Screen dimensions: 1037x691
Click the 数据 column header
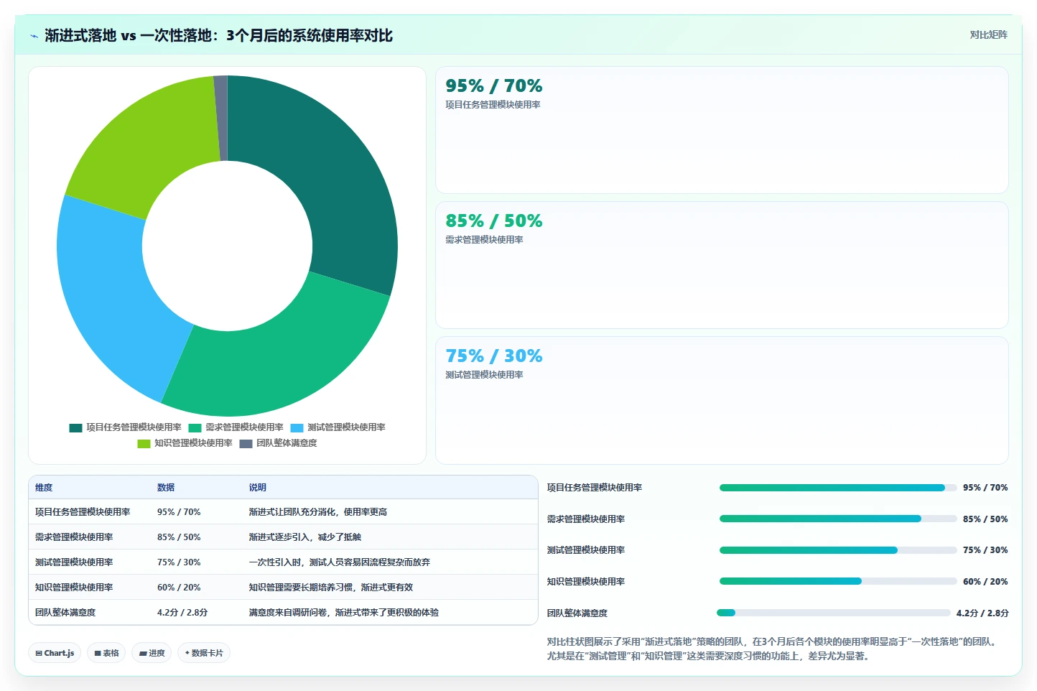click(x=166, y=488)
